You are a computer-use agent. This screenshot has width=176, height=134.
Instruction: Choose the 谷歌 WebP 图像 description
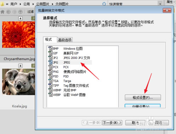click(x=75, y=95)
